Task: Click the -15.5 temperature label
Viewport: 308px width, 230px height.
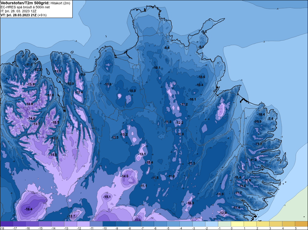Action: tap(55, 122)
